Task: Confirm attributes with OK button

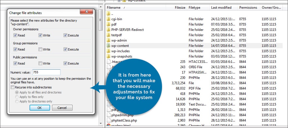Action: point(40,108)
